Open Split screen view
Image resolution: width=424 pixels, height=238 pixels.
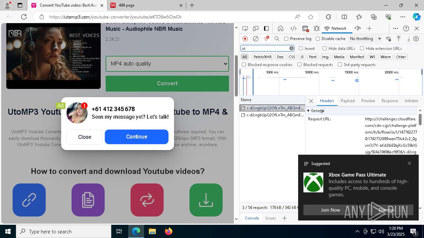pos(344,17)
